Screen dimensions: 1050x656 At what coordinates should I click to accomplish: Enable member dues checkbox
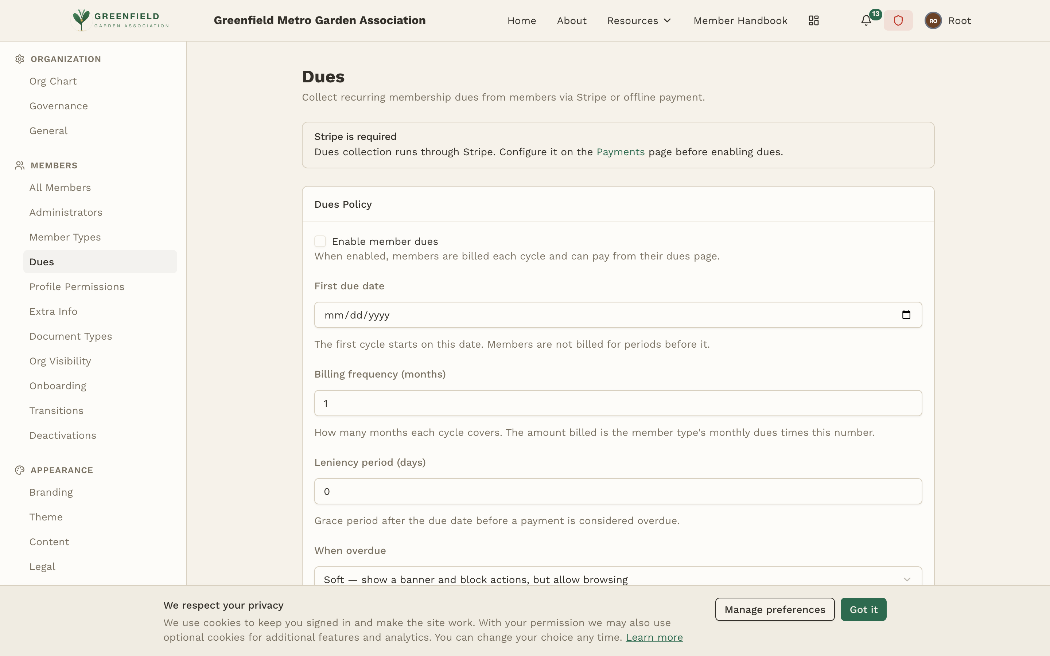(x=320, y=241)
